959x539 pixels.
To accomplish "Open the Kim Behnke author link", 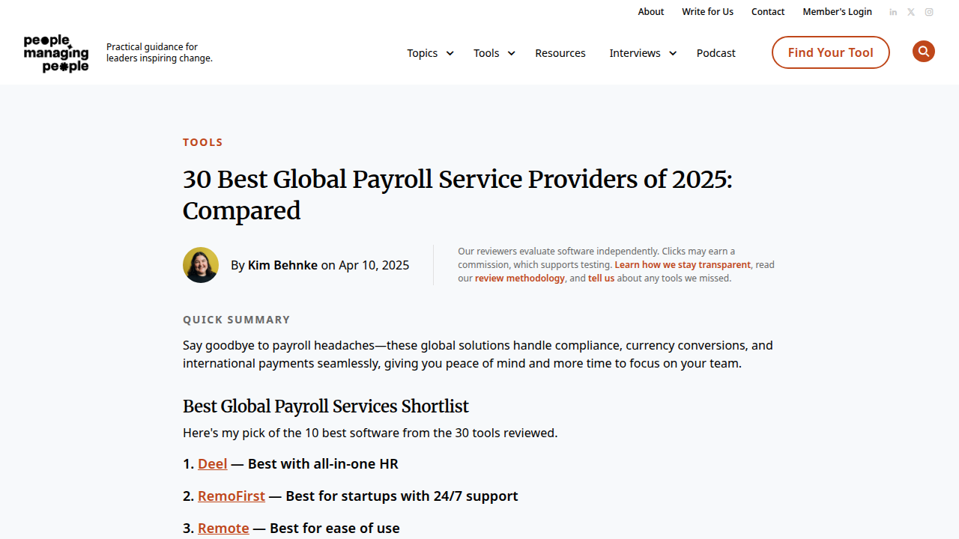I will click(282, 265).
